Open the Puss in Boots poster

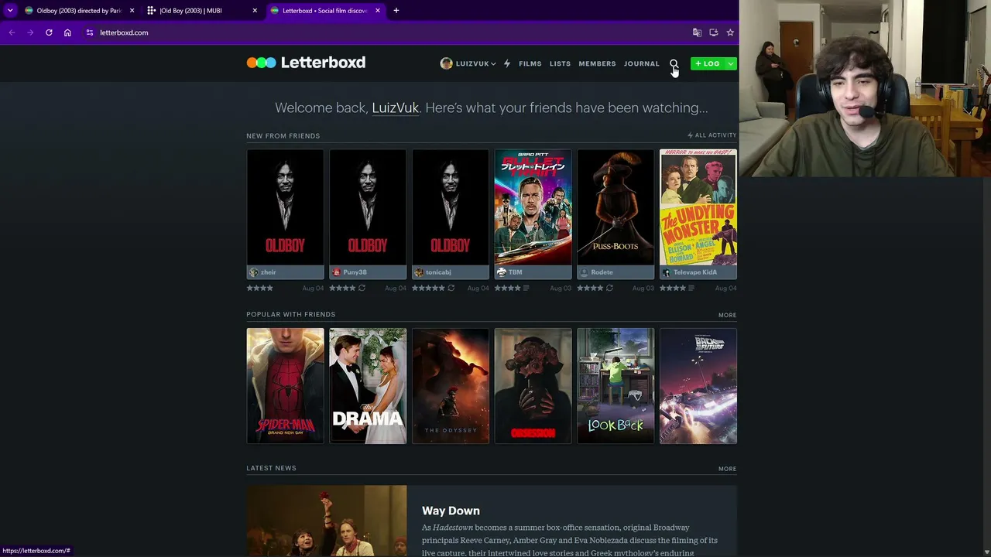(x=616, y=207)
